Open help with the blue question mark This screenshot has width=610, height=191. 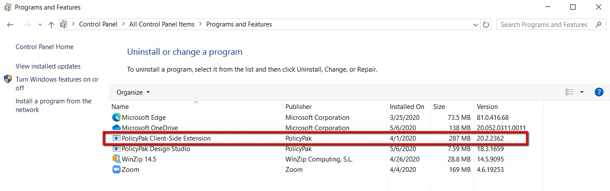[x=599, y=92]
